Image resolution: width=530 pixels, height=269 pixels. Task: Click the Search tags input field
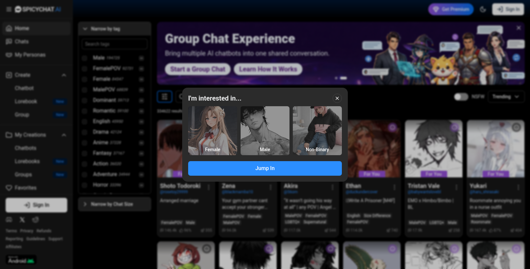(x=115, y=44)
